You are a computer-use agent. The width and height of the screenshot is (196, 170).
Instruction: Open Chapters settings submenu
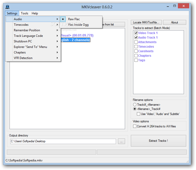point(33,52)
